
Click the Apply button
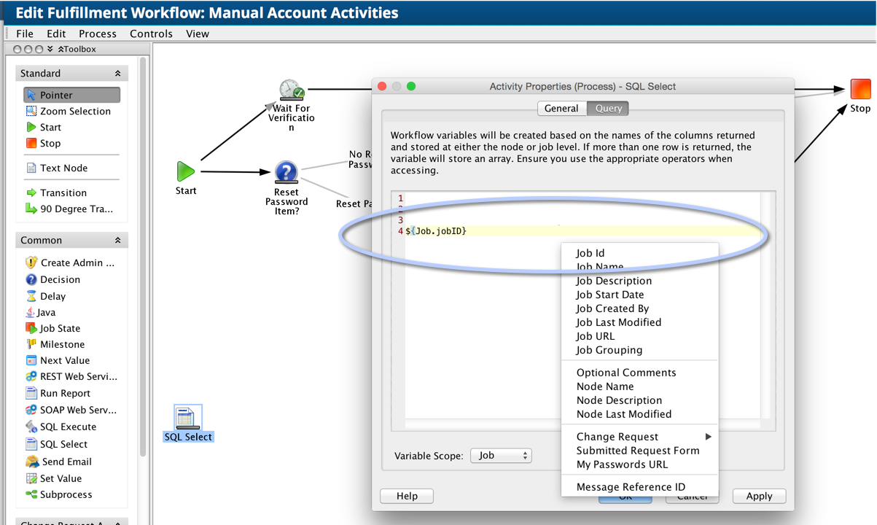[759, 496]
